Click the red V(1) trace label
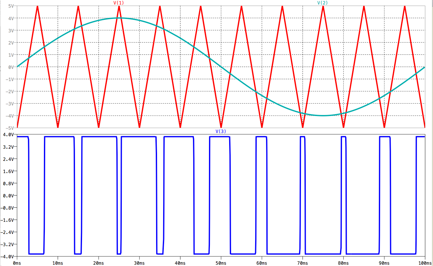433x266 pixels. click(119, 3)
